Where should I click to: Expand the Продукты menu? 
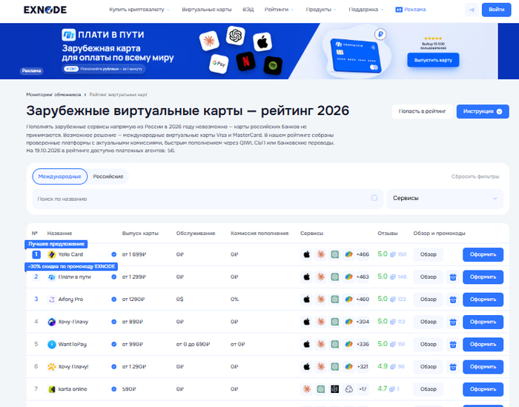[x=321, y=10]
